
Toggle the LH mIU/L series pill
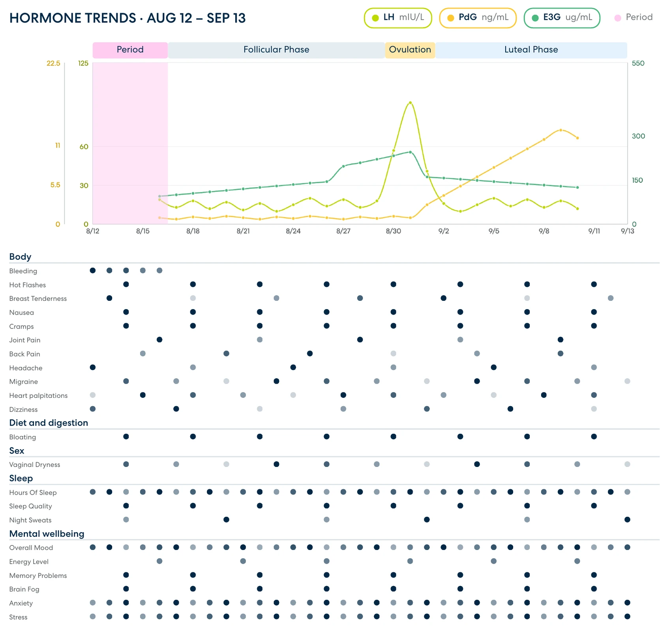(x=398, y=18)
